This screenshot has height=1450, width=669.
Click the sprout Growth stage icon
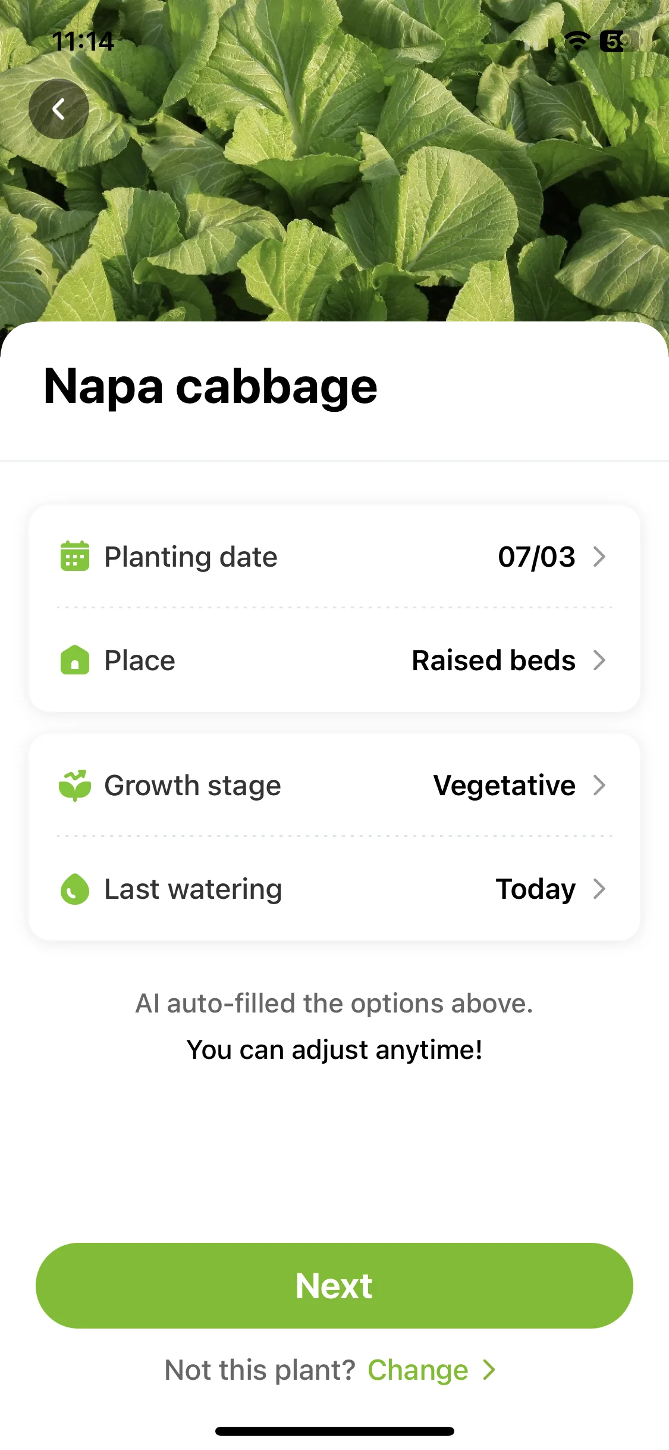pyautogui.click(x=75, y=785)
